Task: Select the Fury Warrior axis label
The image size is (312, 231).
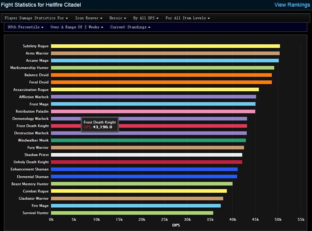Action: pyautogui.click(x=38, y=148)
